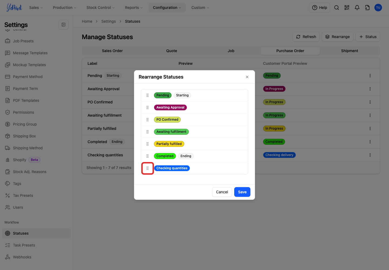
Task: Click drag handle beside Partially fulfilled
Action: 147,144
